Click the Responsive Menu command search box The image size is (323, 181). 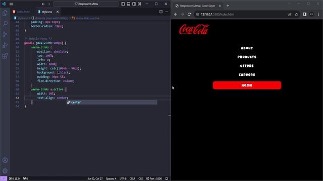(86, 4)
